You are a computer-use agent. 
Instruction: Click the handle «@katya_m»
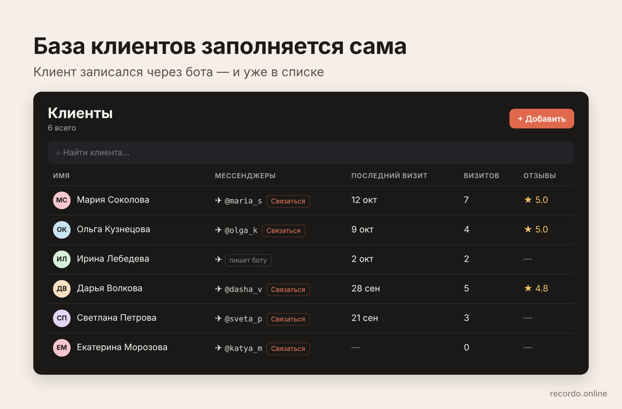pyautogui.click(x=243, y=348)
